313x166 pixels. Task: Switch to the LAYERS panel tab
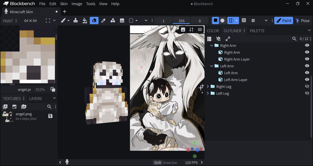click(x=35, y=99)
